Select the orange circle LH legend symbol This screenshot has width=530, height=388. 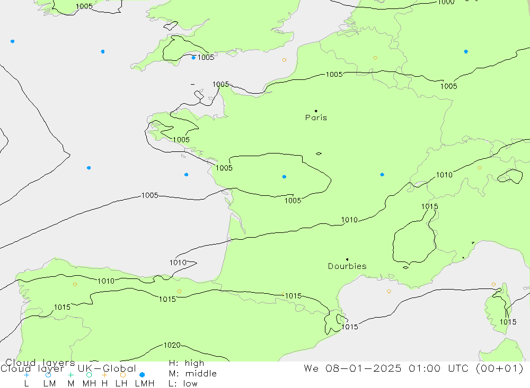click(x=123, y=375)
